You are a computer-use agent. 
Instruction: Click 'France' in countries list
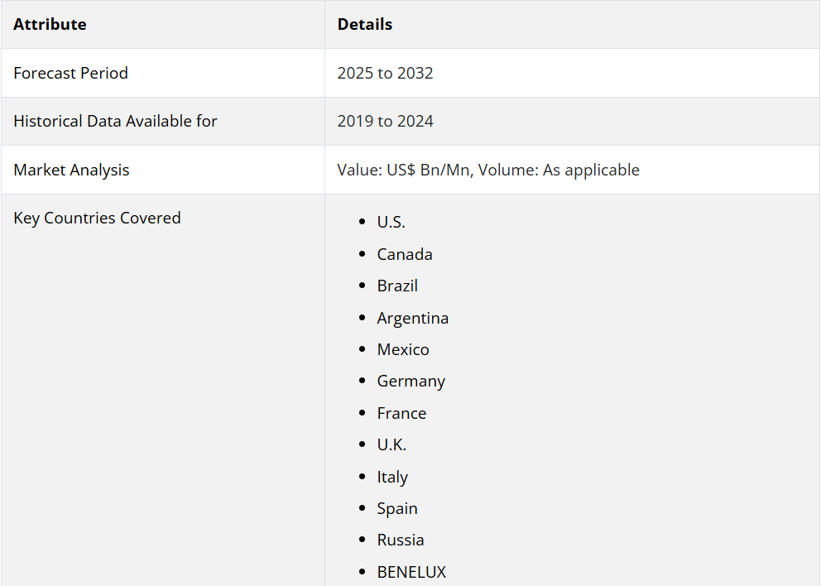[401, 413]
